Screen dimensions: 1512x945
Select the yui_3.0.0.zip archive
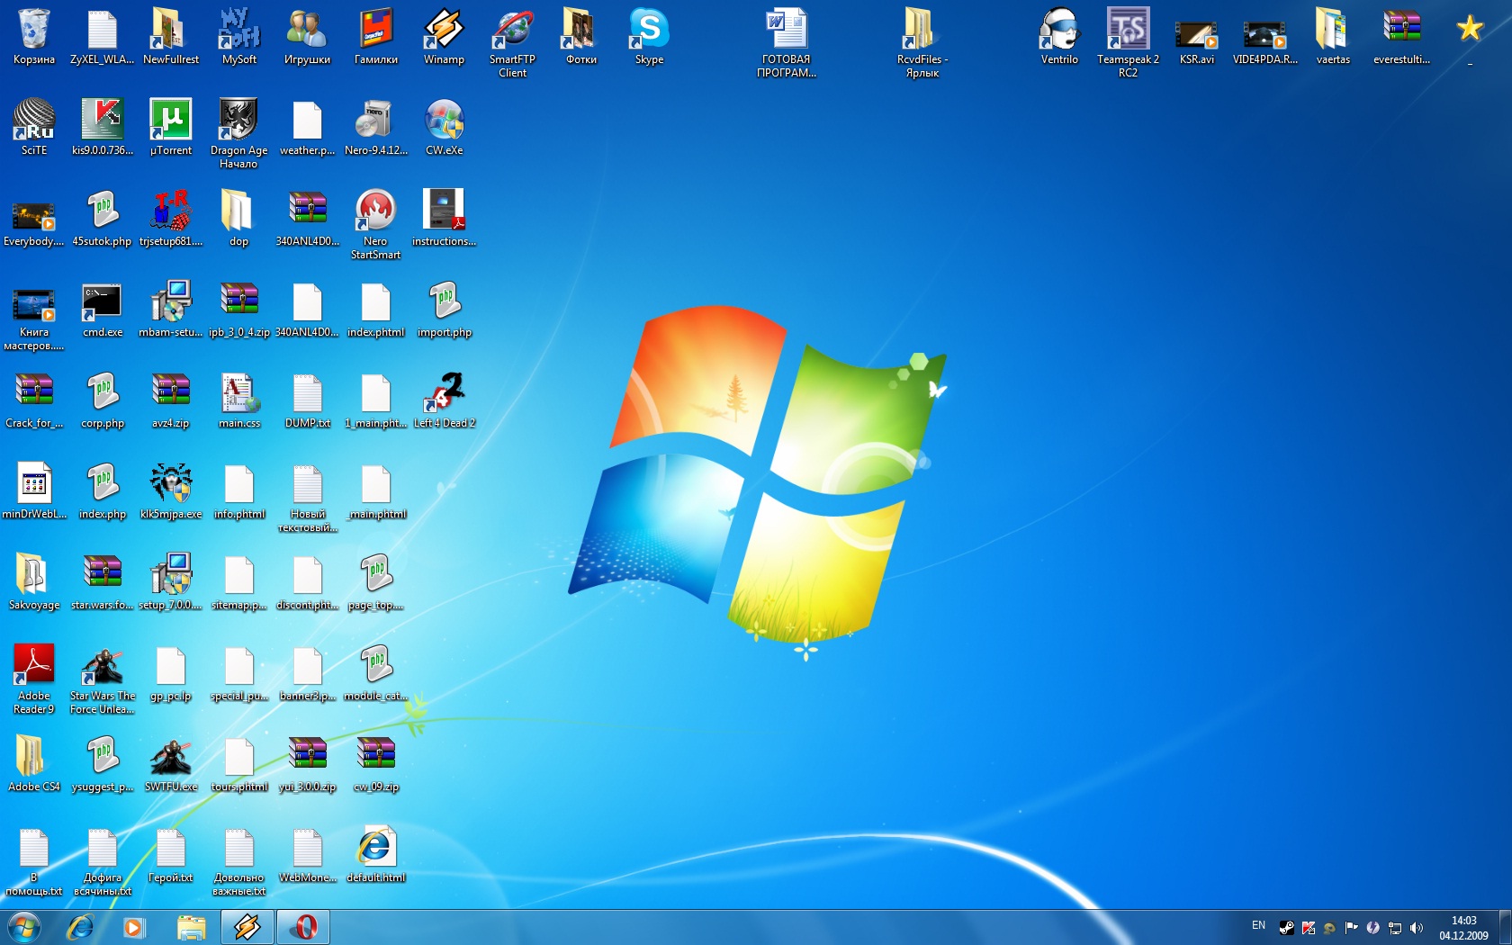coord(307,764)
